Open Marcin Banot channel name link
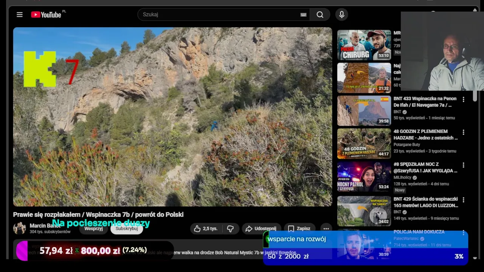This screenshot has width=484, height=272. pos(45,226)
